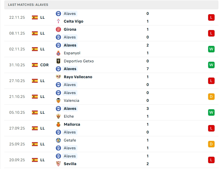Click the Mallorca club badge
222x169 pixels.
(x=58, y=124)
